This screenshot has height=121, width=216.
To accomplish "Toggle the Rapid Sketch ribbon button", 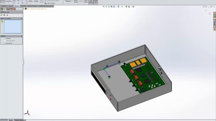I will tap(86, 2).
